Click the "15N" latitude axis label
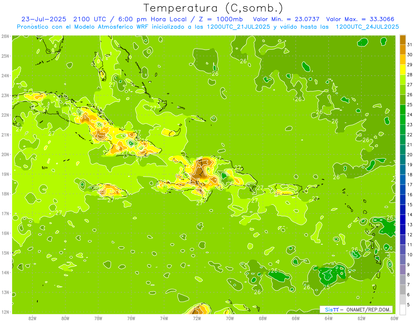This screenshot has height=323, width=419. pos(5,253)
